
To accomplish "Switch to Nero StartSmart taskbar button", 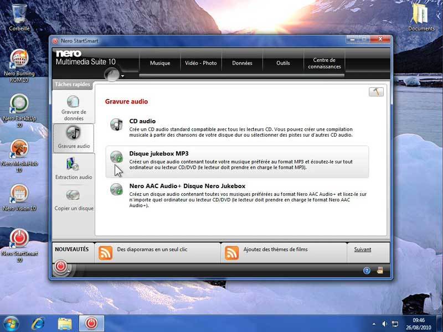I will coord(91,324).
